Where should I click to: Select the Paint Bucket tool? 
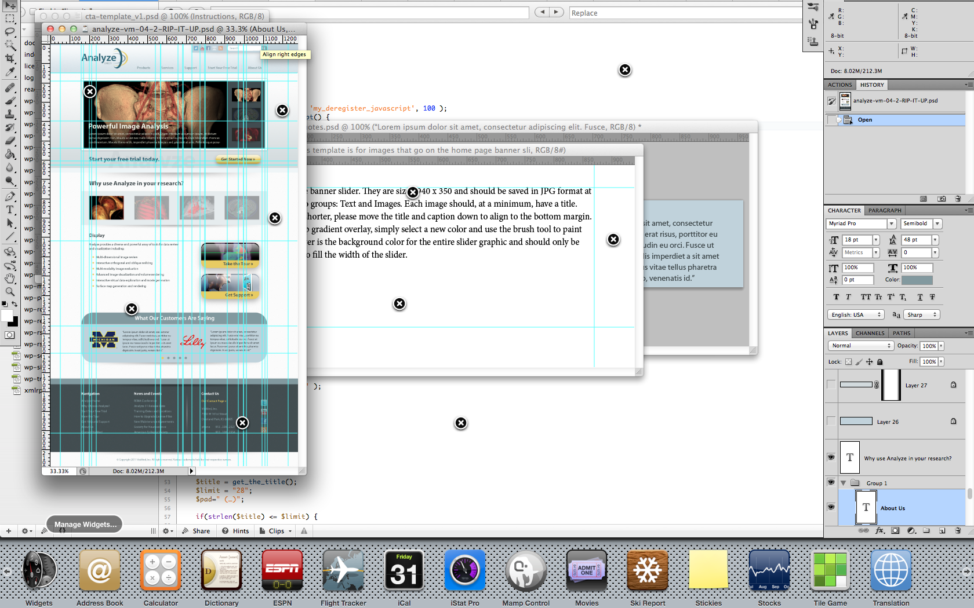10,154
